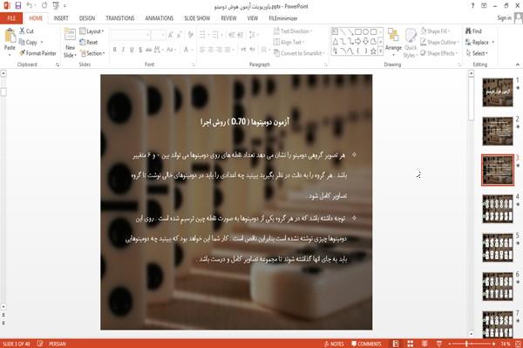Switch to Reading View icon

[425, 344]
